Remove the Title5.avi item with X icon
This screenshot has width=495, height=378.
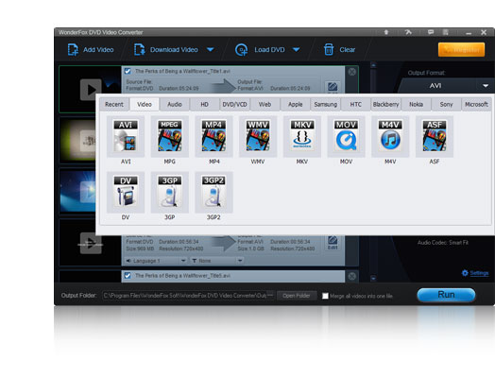[352, 277]
